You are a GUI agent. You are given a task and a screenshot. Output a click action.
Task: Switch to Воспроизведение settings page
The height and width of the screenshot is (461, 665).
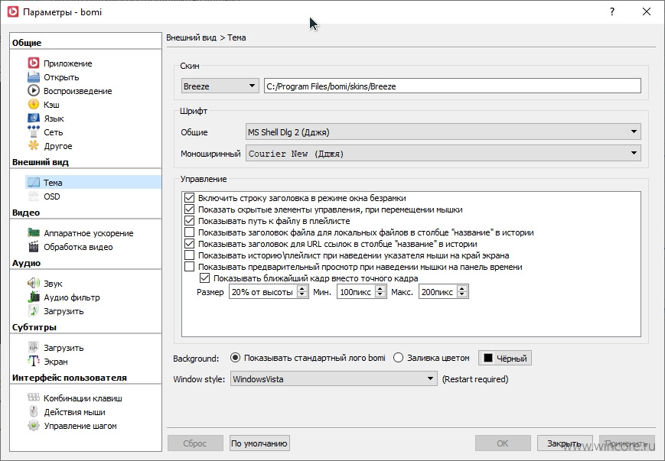pos(77,91)
